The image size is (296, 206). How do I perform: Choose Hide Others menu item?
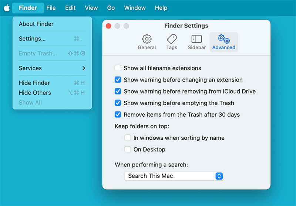(x=52, y=93)
